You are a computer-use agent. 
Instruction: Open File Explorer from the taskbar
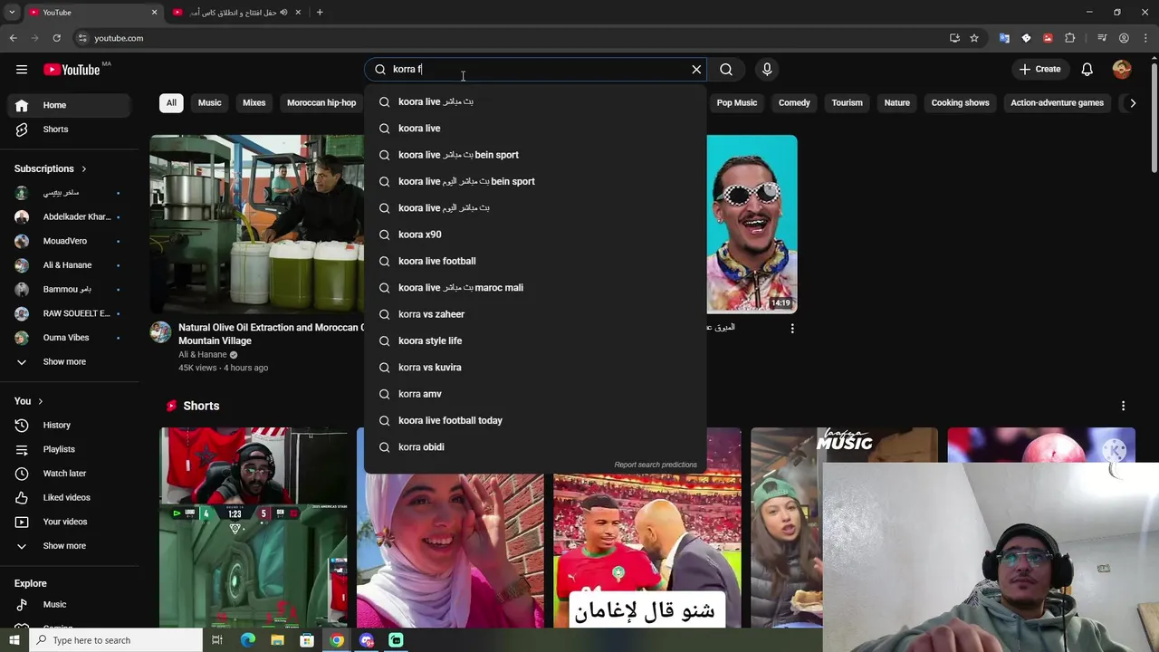[278, 640]
